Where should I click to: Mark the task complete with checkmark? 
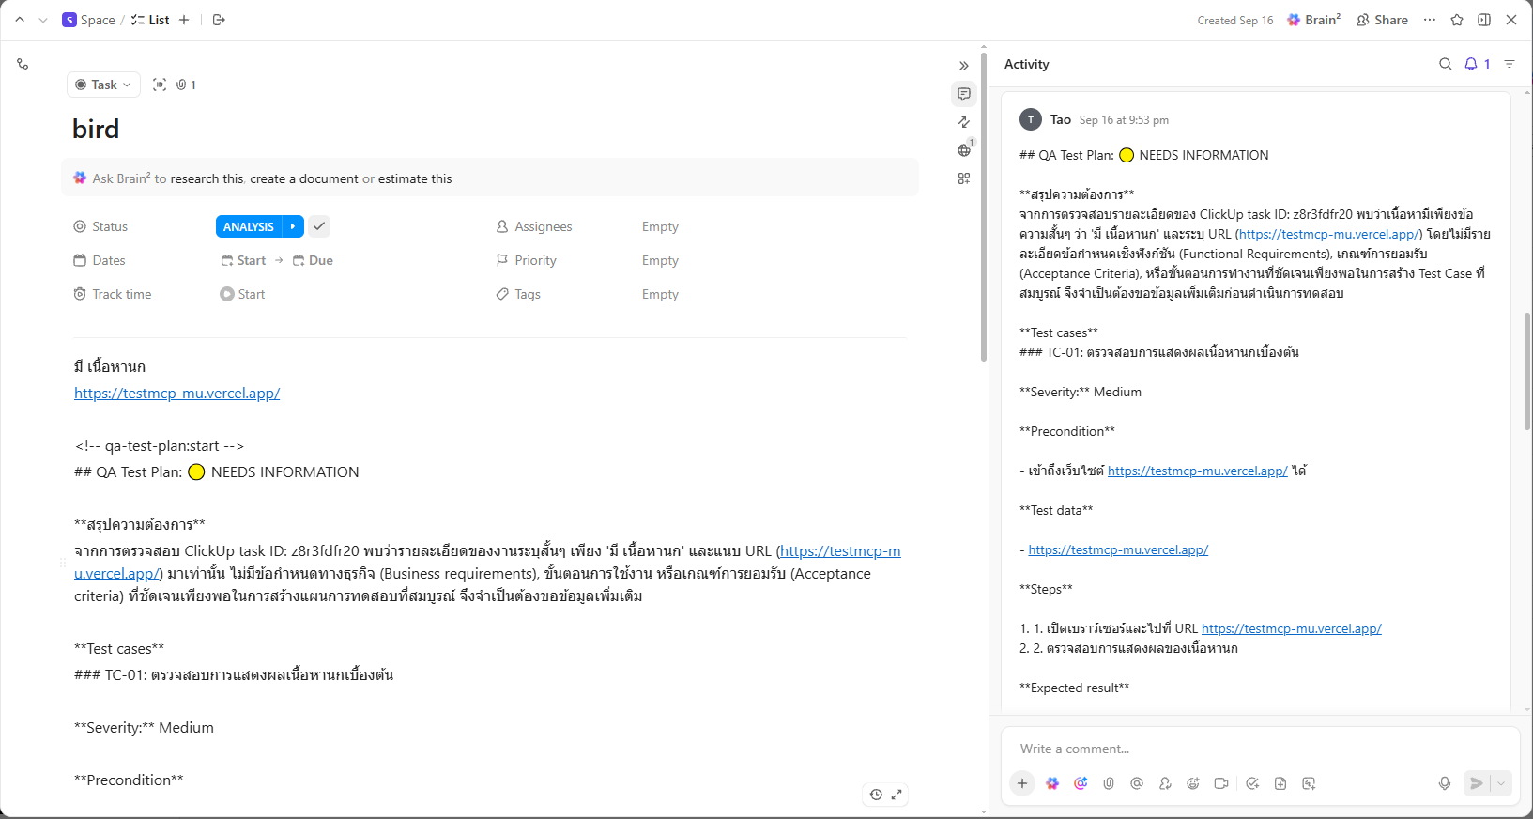pyautogui.click(x=319, y=226)
